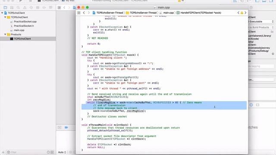Toggle the debug area hide button

tap(60, 127)
